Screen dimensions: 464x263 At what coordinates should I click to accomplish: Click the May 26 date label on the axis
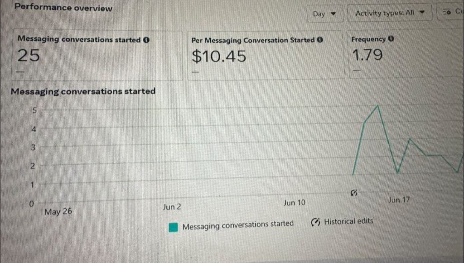click(x=58, y=211)
